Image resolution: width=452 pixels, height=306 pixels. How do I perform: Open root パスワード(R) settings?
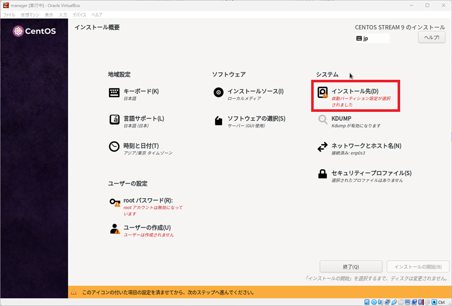(148, 200)
